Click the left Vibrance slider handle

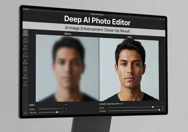[57, 112]
